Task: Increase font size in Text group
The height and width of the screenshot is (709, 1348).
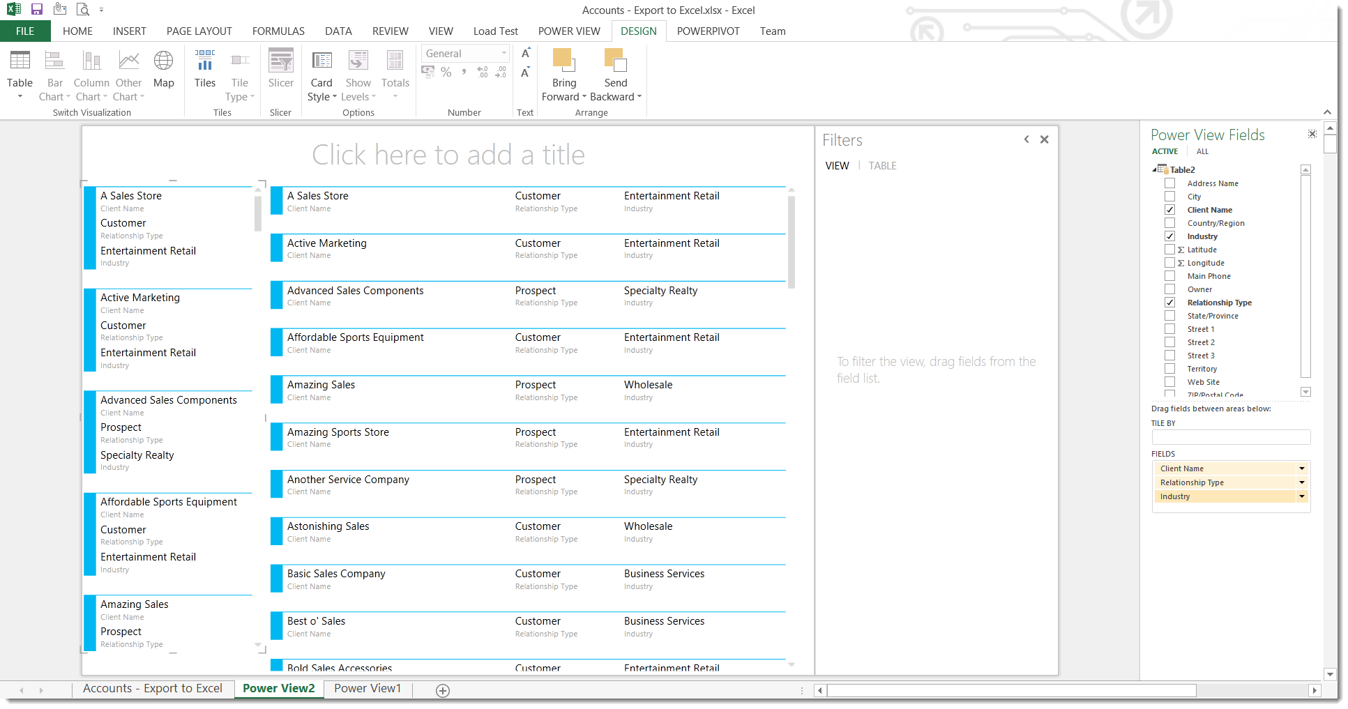Action: [526, 54]
